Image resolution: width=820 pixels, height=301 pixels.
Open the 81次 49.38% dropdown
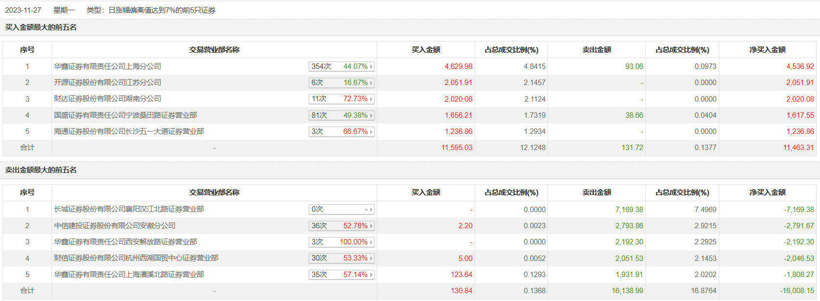[342, 115]
